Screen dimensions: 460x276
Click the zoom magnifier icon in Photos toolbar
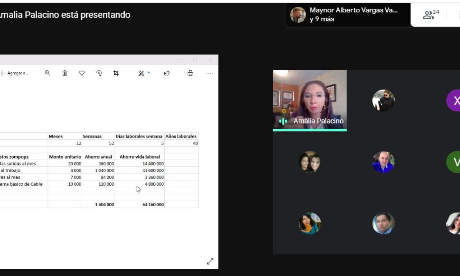[x=47, y=73]
